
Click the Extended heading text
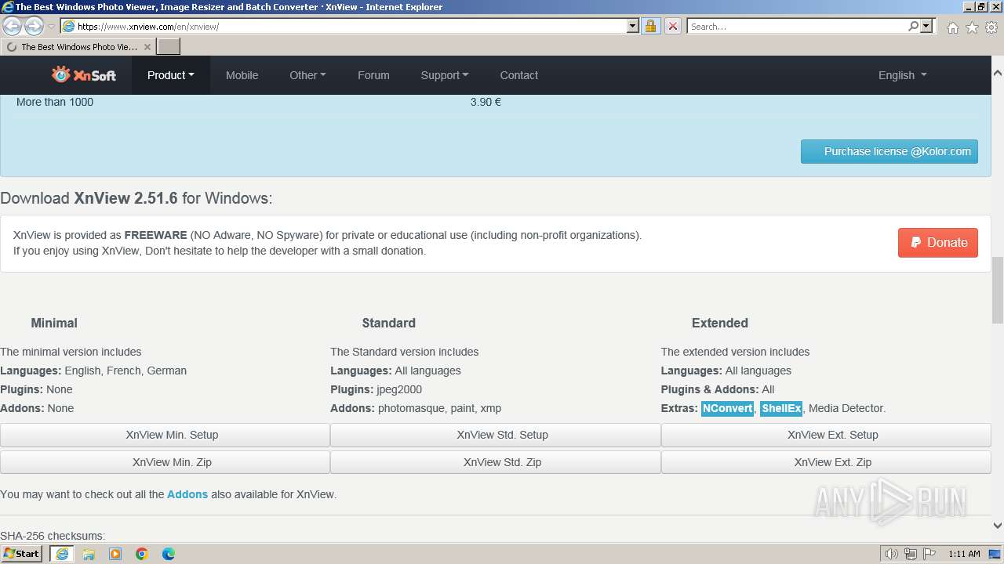pos(720,323)
